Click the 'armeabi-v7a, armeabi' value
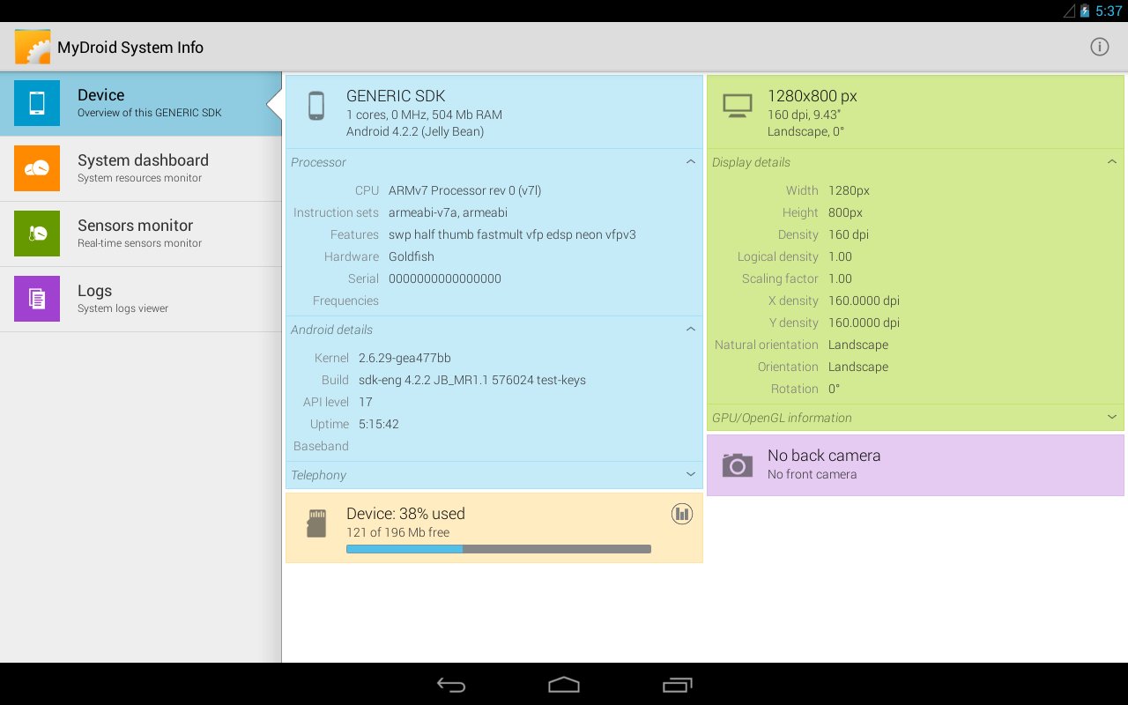This screenshot has width=1128, height=705. click(448, 212)
